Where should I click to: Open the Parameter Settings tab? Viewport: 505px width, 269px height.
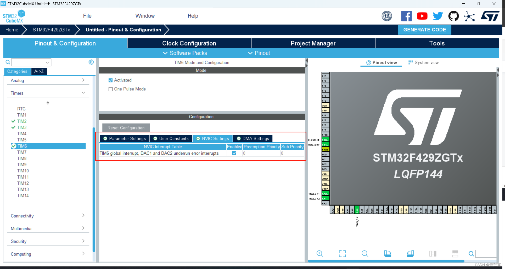tap(125, 139)
